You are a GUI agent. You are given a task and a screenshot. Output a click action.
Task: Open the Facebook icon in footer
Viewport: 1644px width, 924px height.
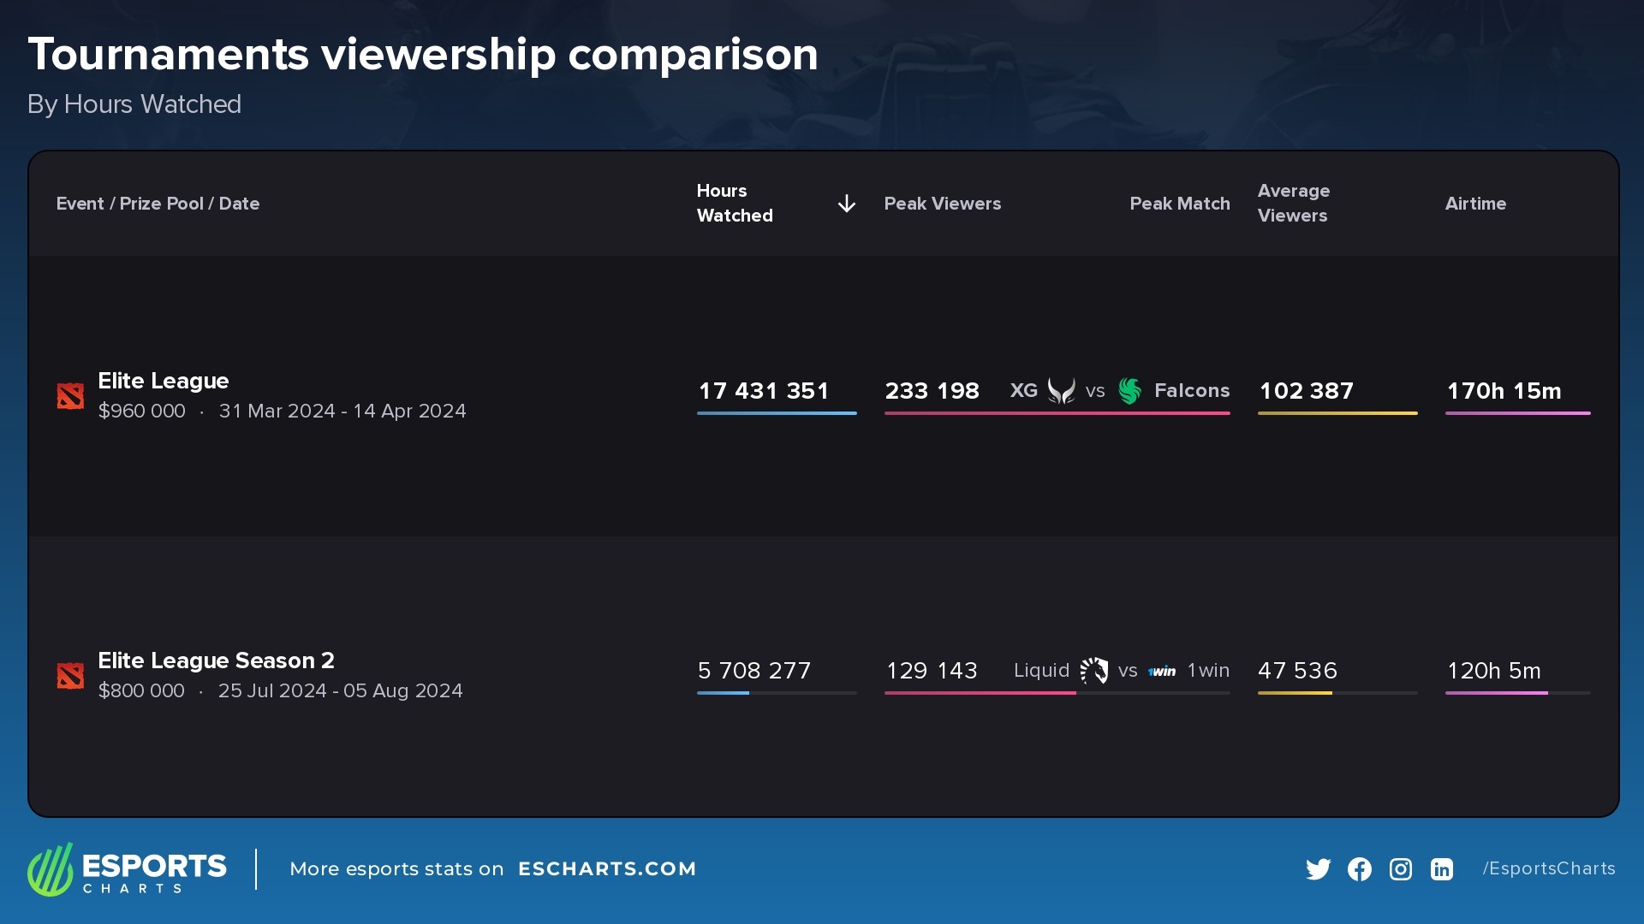click(x=1360, y=869)
